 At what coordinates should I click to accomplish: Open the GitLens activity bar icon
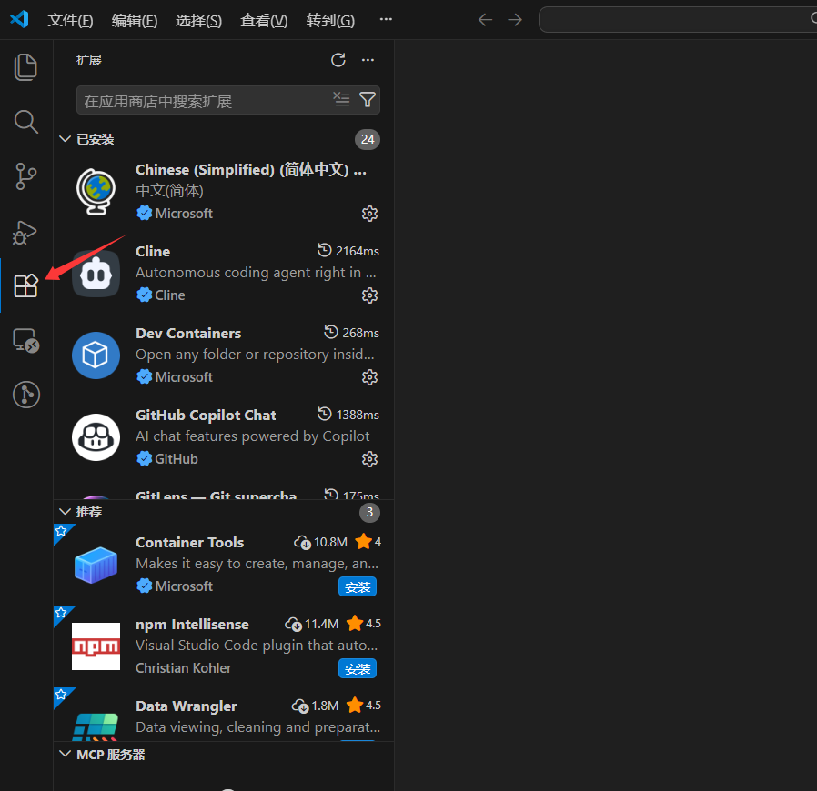click(x=26, y=395)
